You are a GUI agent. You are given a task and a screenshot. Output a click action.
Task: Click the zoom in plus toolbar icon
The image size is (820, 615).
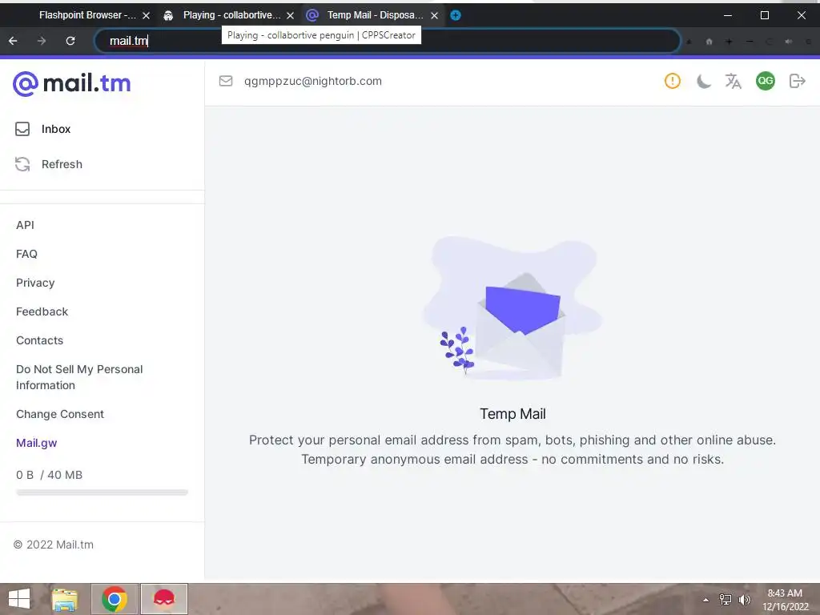coord(729,42)
